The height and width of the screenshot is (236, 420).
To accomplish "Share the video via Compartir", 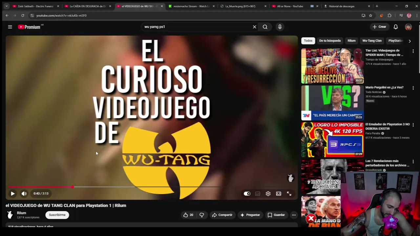I will click(222, 215).
